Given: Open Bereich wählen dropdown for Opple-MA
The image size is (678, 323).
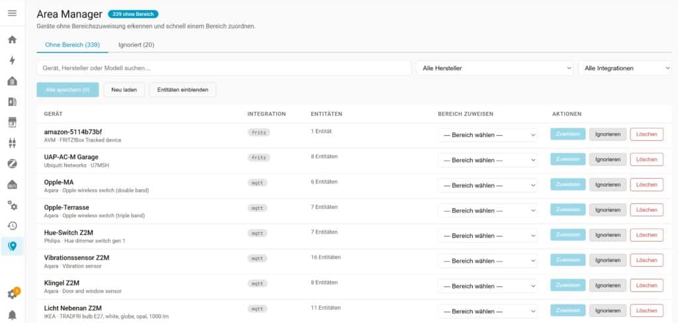Looking at the screenshot, I should pos(487,185).
